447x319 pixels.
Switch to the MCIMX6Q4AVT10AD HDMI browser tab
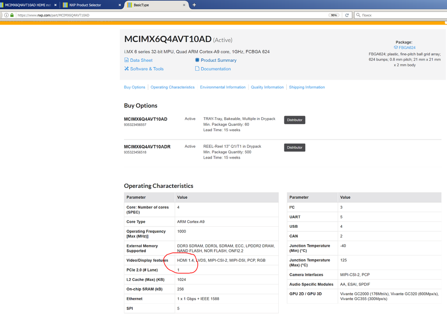(27, 5)
